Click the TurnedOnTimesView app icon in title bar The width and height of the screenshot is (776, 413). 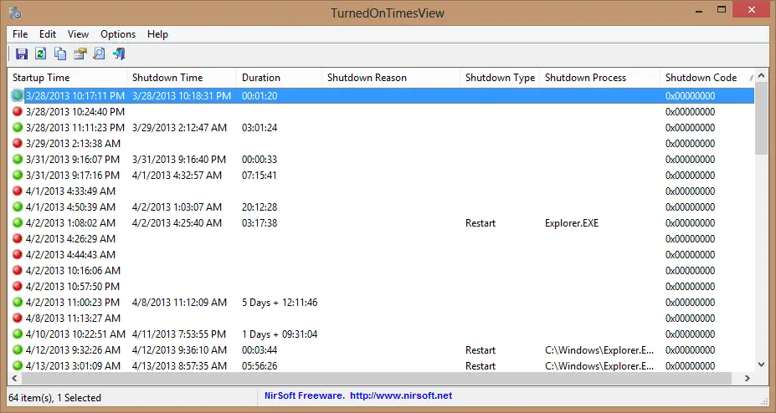tap(15, 13)
